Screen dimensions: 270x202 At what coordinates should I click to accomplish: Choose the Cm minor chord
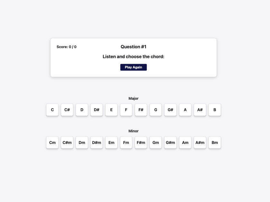(52, 142)
